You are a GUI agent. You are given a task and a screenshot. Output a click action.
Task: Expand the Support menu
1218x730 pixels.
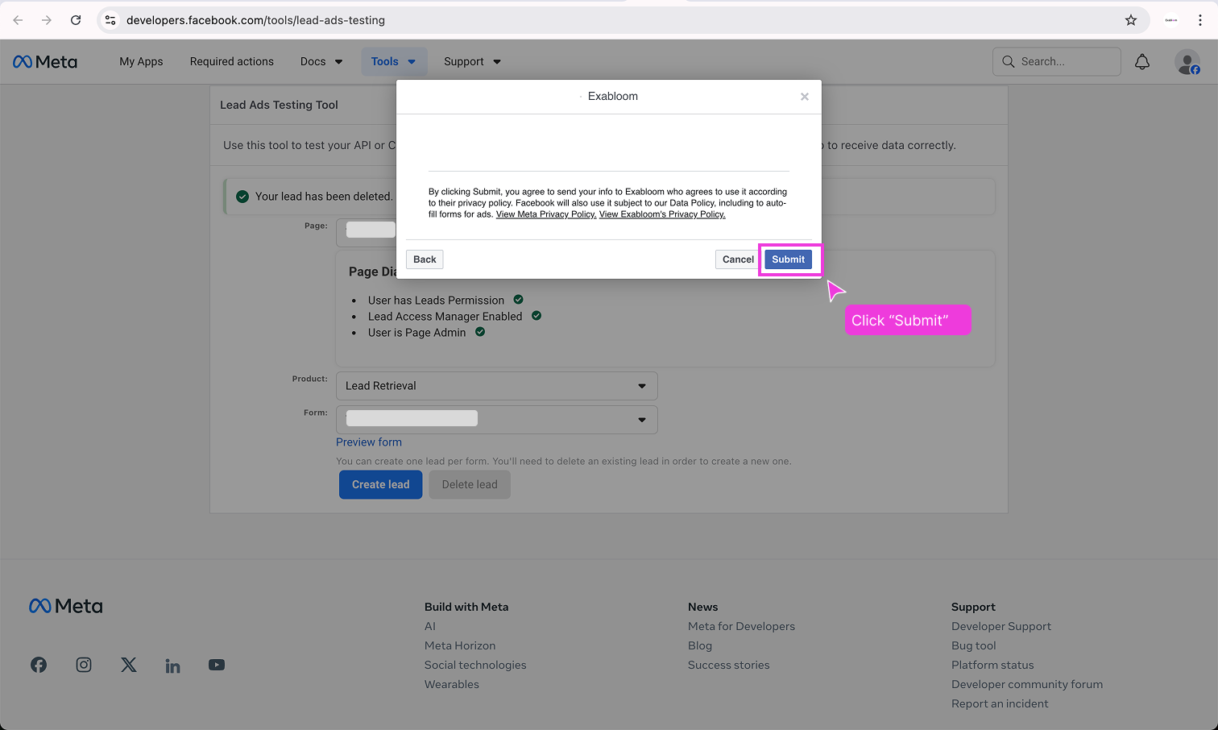pyautogui.click(x=472, y=61)
